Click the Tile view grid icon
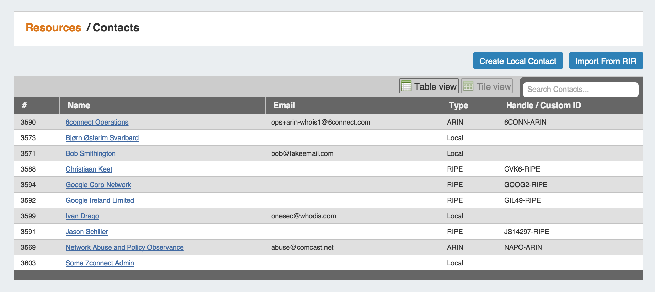Viewport: 655px width, 292px height. pos(468,86)
